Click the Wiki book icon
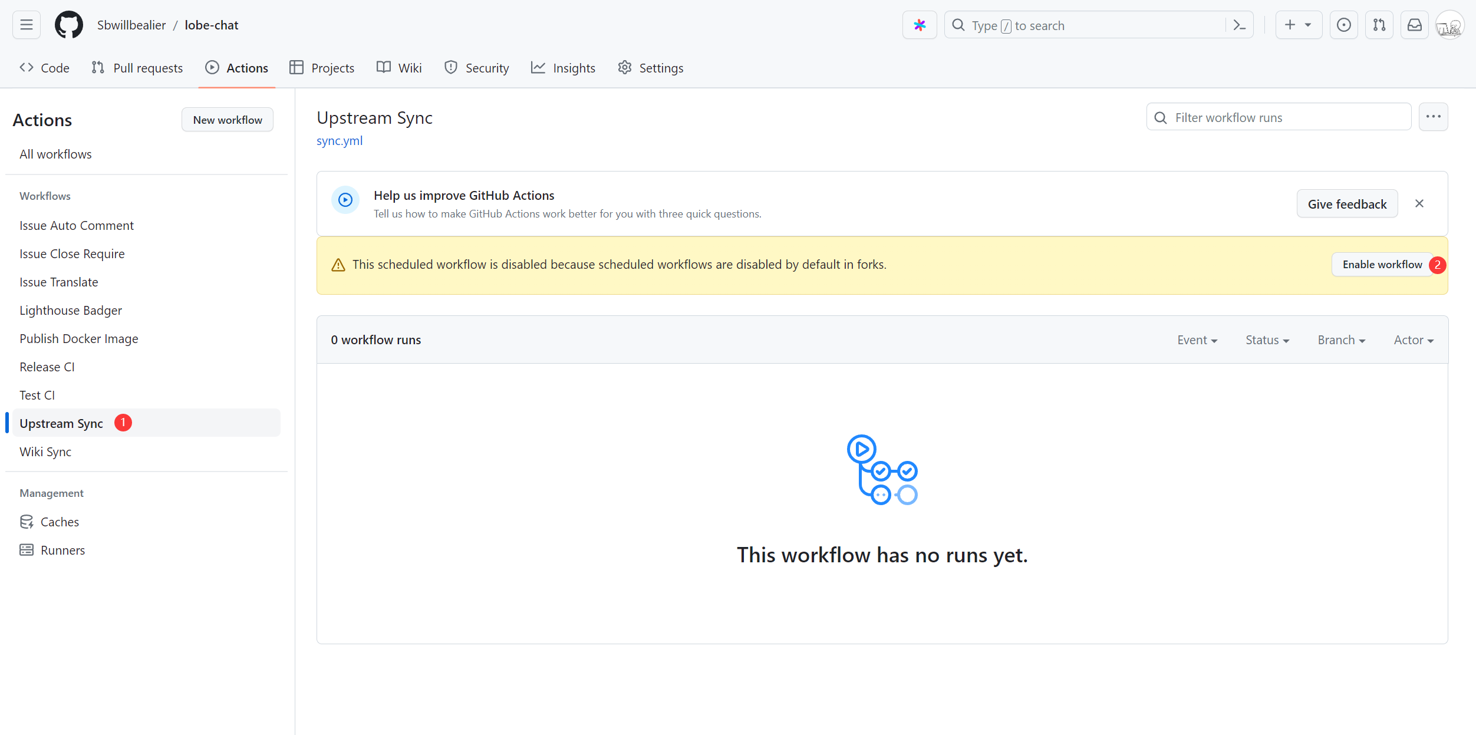This screenshot has width=1476, height=735. (x=384, y=67)
